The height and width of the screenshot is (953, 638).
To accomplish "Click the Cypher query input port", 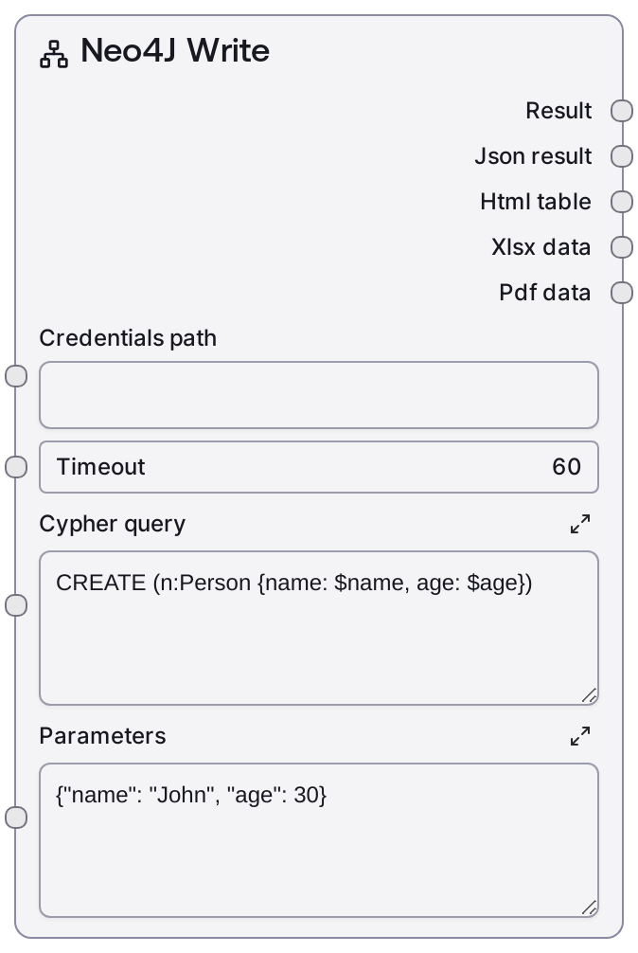I will pos(16,605).
